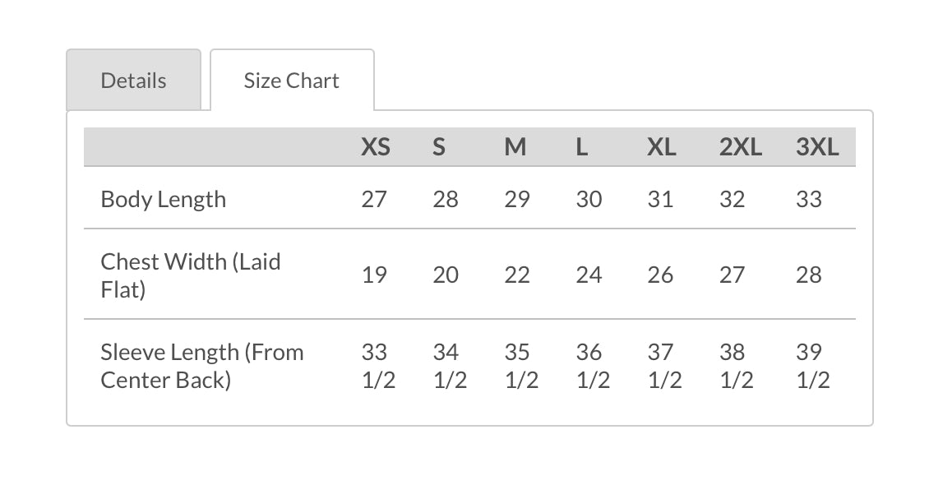
Task: Click the Body Length row label
Action: (163, 199)
